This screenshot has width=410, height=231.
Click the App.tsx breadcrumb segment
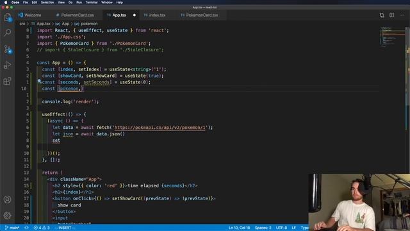[44, 24]
